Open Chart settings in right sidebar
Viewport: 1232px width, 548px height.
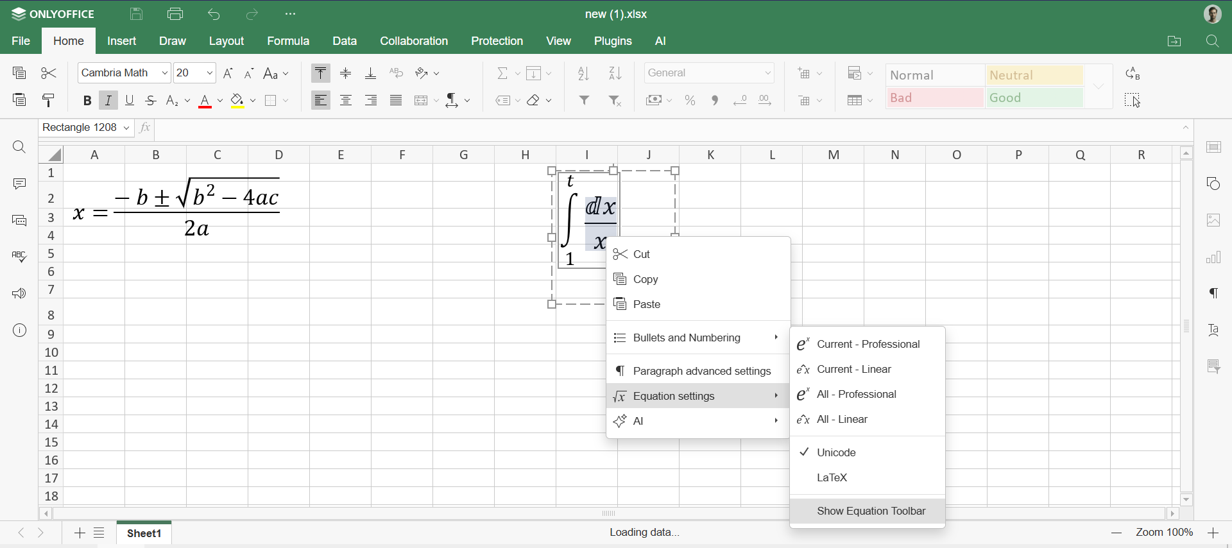pos(1213,258)
